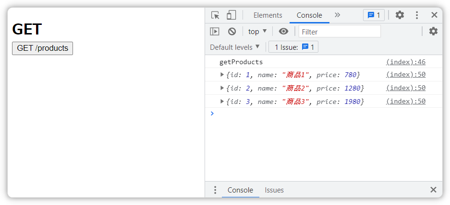
Task: Open (index):50 link for 商品2 row
Action: (x=406, y=88)
